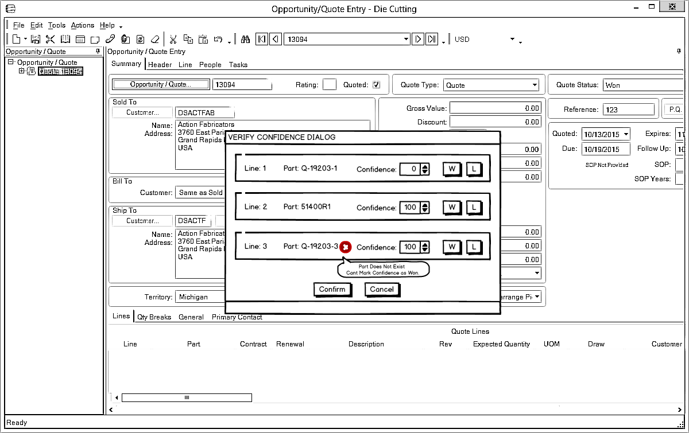Collapse the Opportunity / Quote root node

11,62
